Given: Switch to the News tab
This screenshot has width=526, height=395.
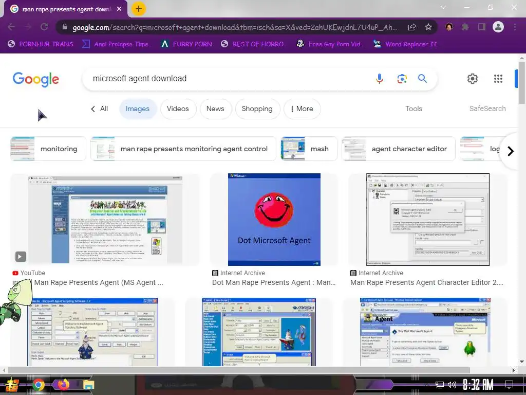Looking at the screenshot, I should coord(215,109).
